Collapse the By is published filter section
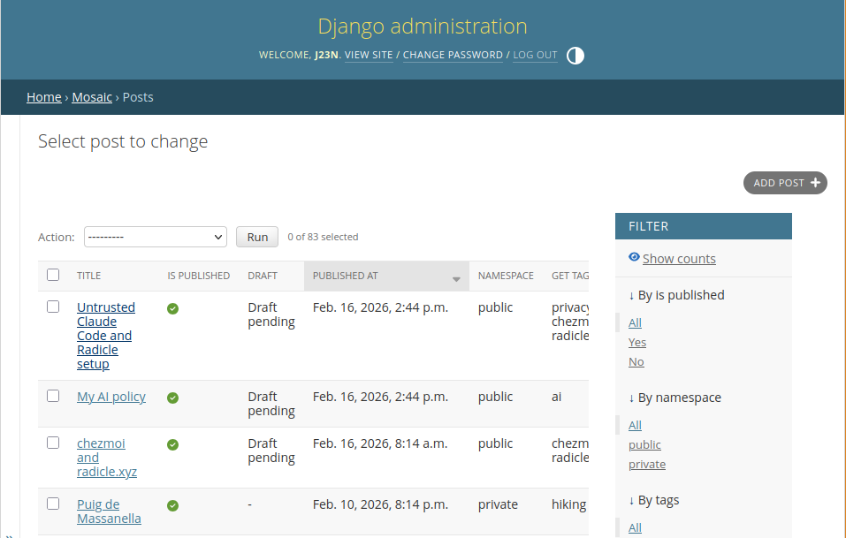The image size is (846, 538). click(x=676, y=295)
